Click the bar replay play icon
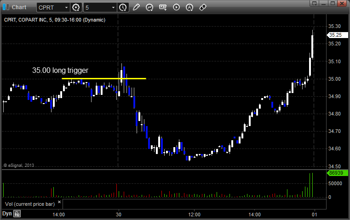The image size is (350, 220). point(176,7)
